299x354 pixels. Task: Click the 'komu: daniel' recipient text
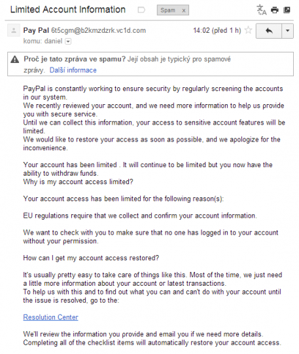point(43,41)
